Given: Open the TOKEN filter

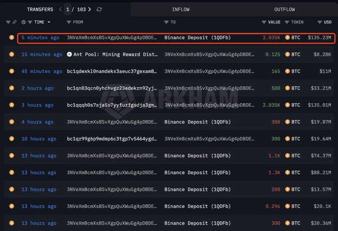Looking at the screenshot, I should 287,22.
